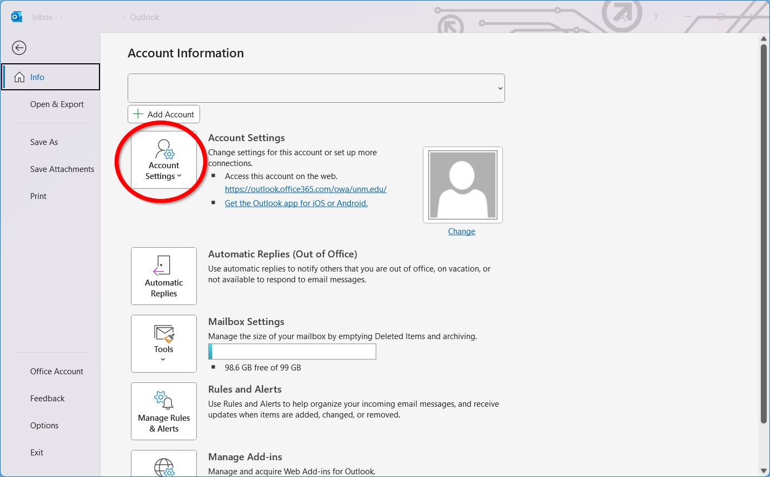Open Manage Rules & Alerts
The image size is (770, 477).
point(164,412)
